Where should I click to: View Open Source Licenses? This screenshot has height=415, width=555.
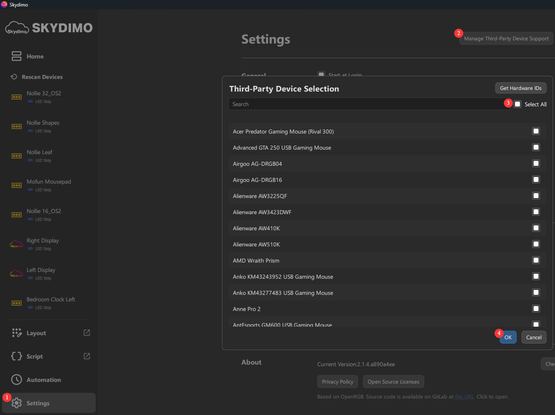tap(393, 382)
